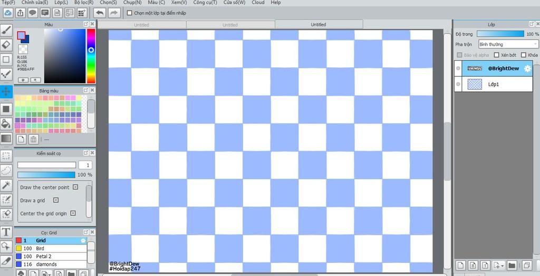Open settings gear for @BrightDew layer
This screenshot has height=276, width=540.
coord(527,69)
